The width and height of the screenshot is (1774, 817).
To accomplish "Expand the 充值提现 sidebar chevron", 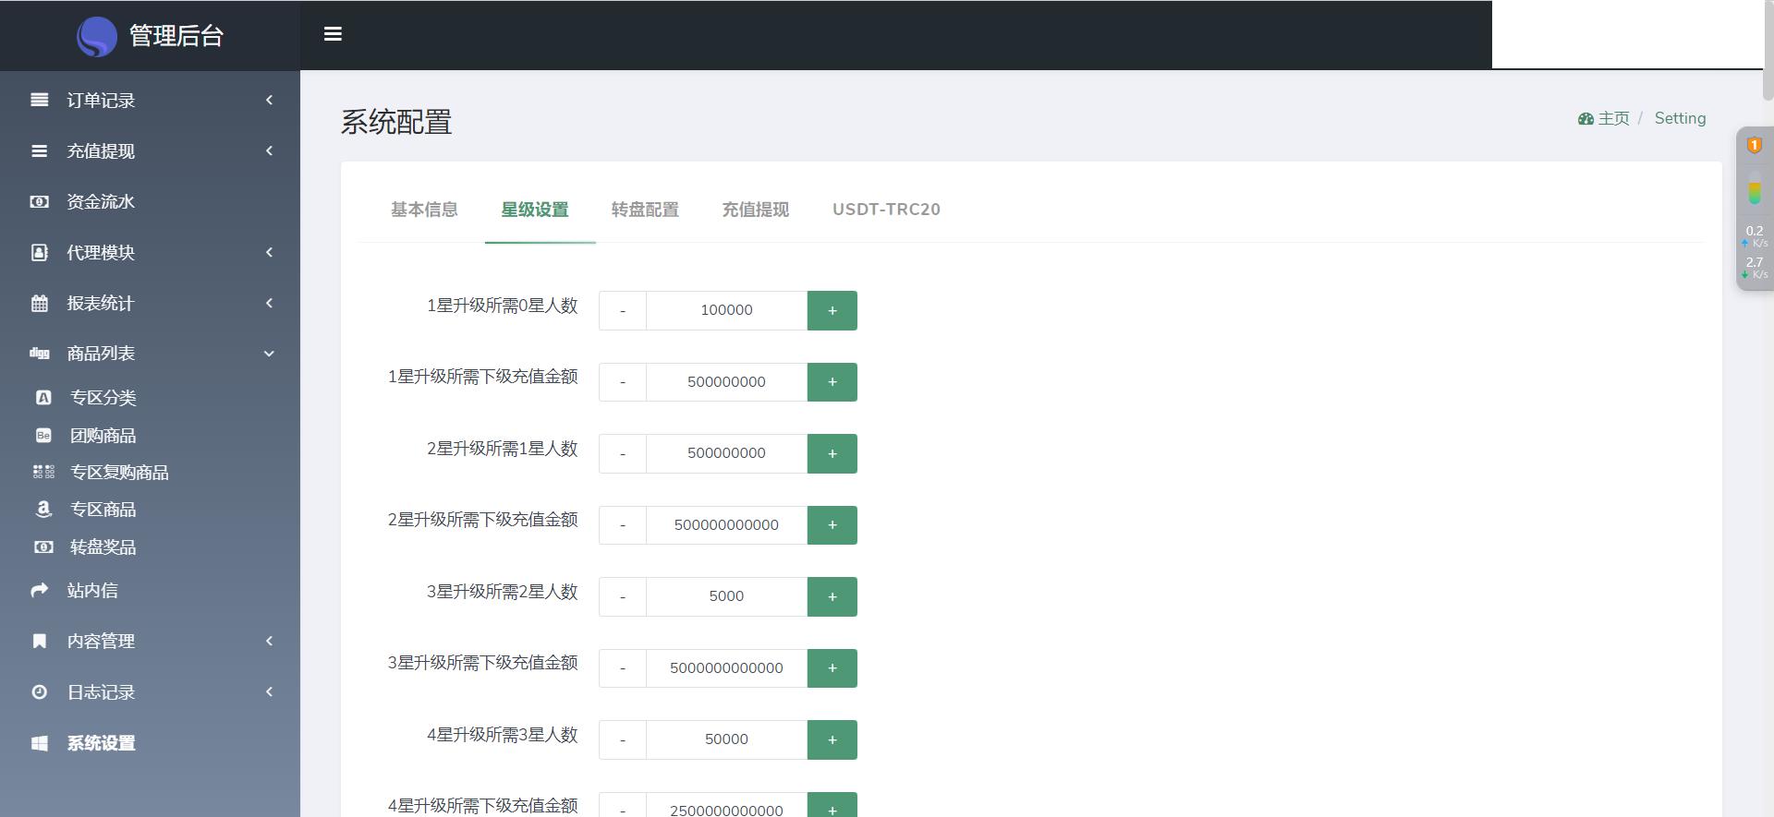I will (x=269, y=150).
